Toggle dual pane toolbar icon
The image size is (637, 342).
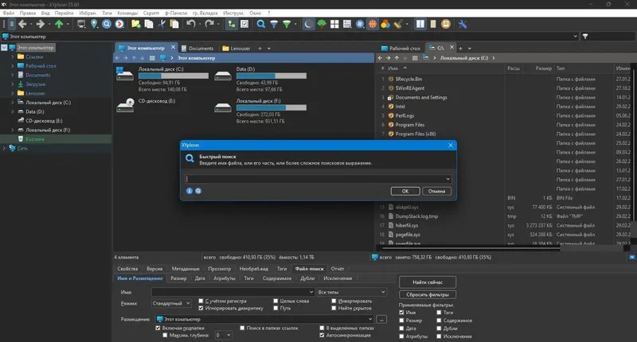point(420,25)
